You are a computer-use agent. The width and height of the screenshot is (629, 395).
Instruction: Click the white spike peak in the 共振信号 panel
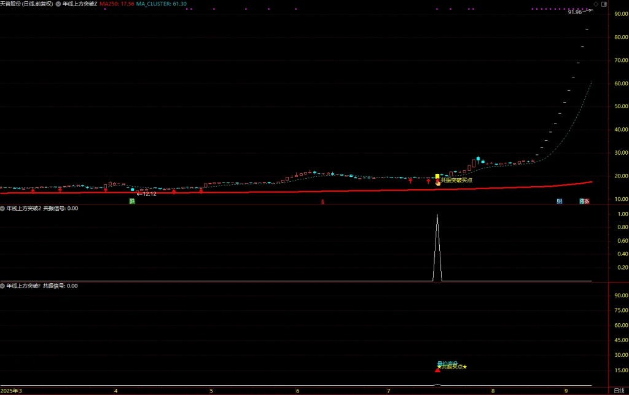click(437, 215)
